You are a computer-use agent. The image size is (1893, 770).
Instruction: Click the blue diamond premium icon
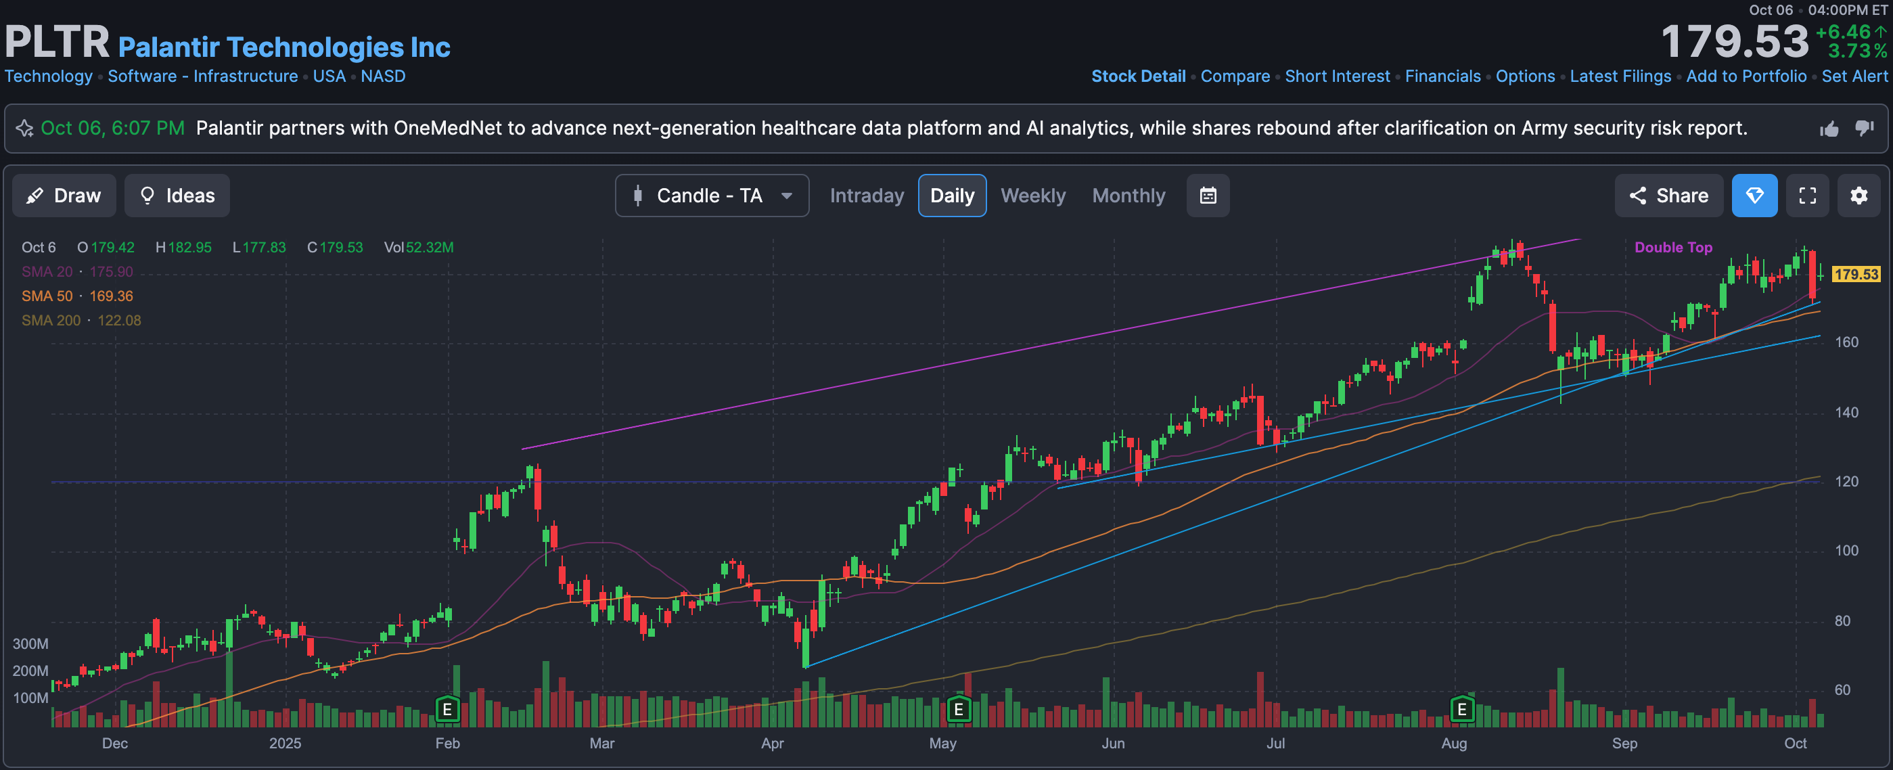(x=1754, y=196)
